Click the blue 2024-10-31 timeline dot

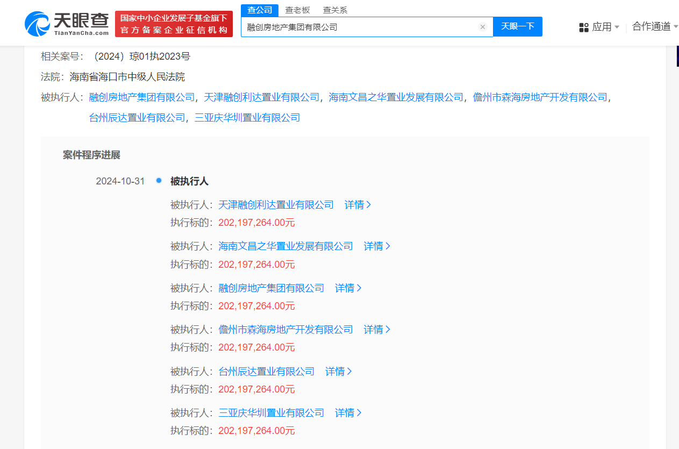coord(159,180)
